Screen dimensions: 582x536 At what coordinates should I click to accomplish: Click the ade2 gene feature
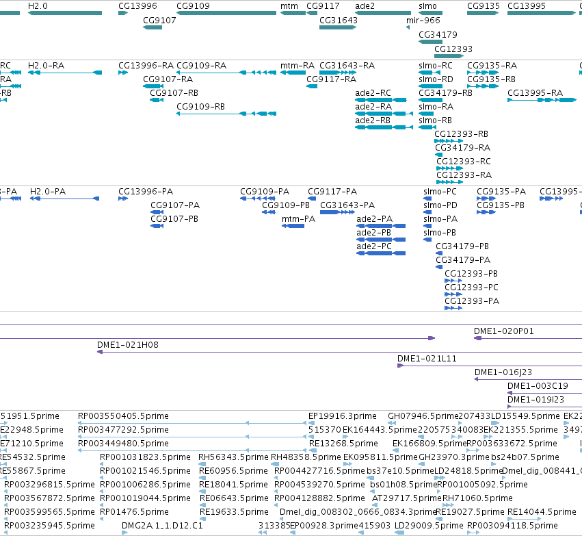(383, 13)
